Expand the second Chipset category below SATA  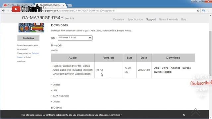pos(55,101)
